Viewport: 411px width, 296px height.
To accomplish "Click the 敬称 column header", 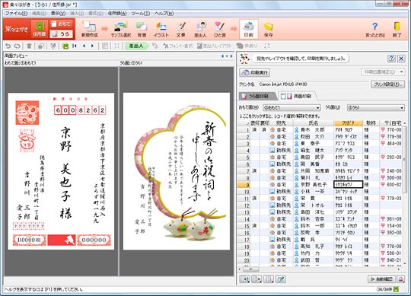I will [x=371, y=123].
